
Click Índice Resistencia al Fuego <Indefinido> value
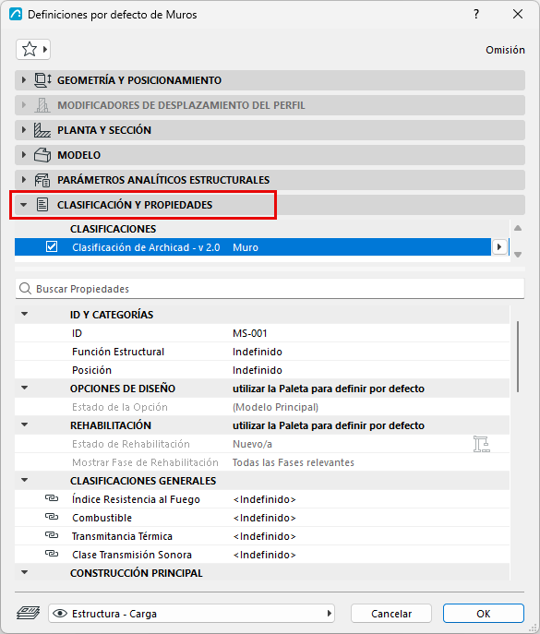click(x=264, y=499)
